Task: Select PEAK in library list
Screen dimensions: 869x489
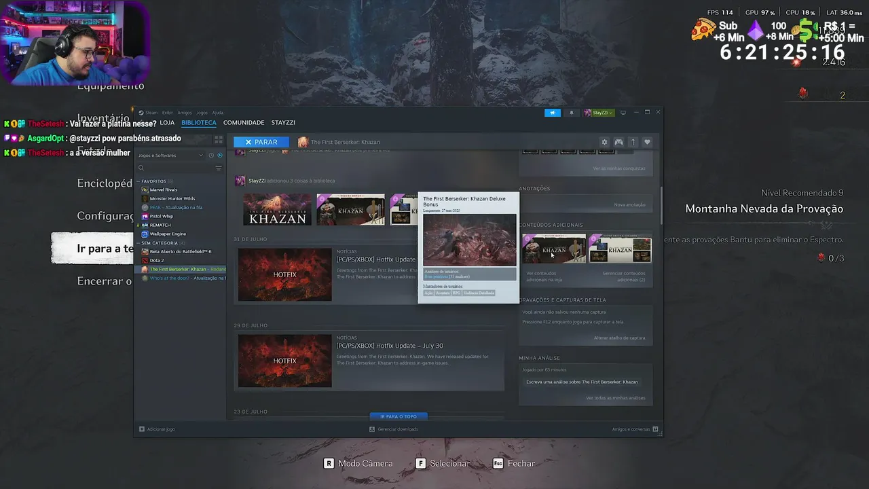Action: tap(155, 207)
